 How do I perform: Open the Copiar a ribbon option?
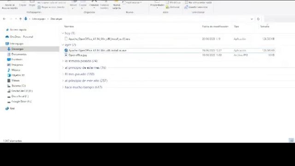[x=83, y=5]
